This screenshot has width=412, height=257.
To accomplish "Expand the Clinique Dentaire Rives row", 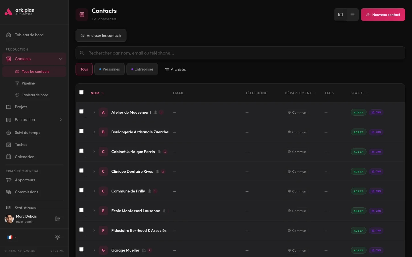I will [x=94, y=171].
